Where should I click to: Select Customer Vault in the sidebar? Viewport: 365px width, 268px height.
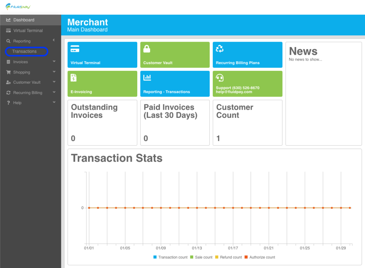click(31, 82)
